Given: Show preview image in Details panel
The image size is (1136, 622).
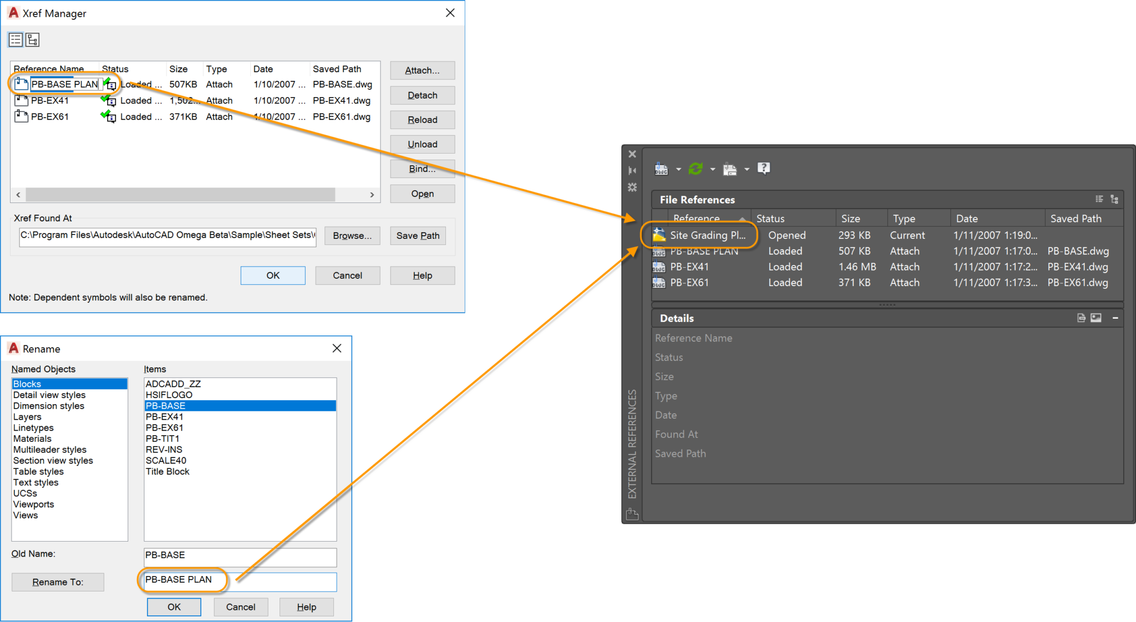Looking at the screenshot, I should pos(1096,318).
